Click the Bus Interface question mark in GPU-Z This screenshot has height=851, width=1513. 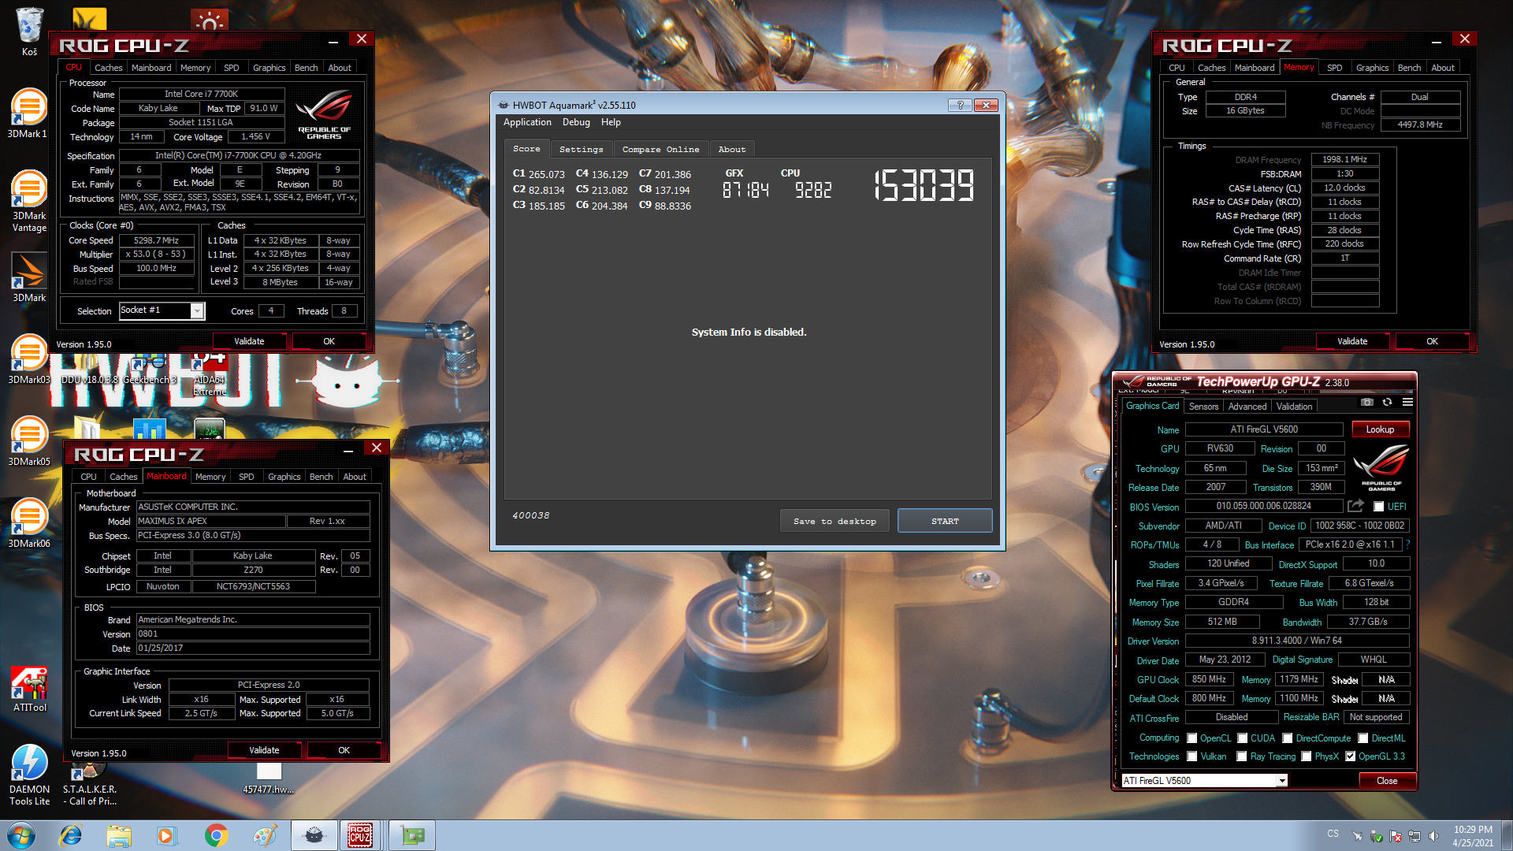click(x=1407, y=544)
